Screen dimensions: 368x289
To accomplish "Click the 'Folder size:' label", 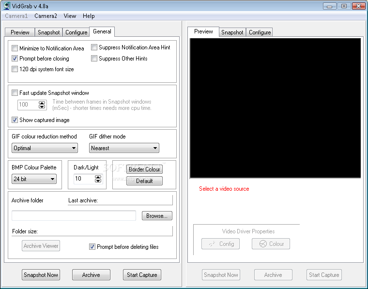I will click(25, 231).
